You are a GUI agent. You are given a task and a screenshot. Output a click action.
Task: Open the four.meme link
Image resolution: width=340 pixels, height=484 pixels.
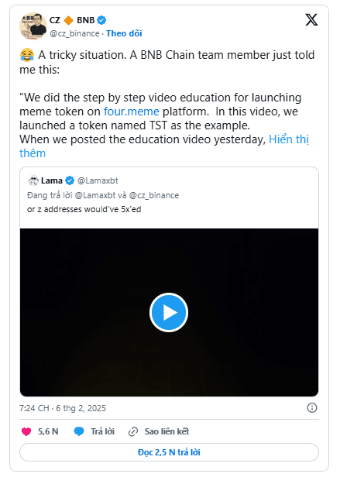(131, 112)
